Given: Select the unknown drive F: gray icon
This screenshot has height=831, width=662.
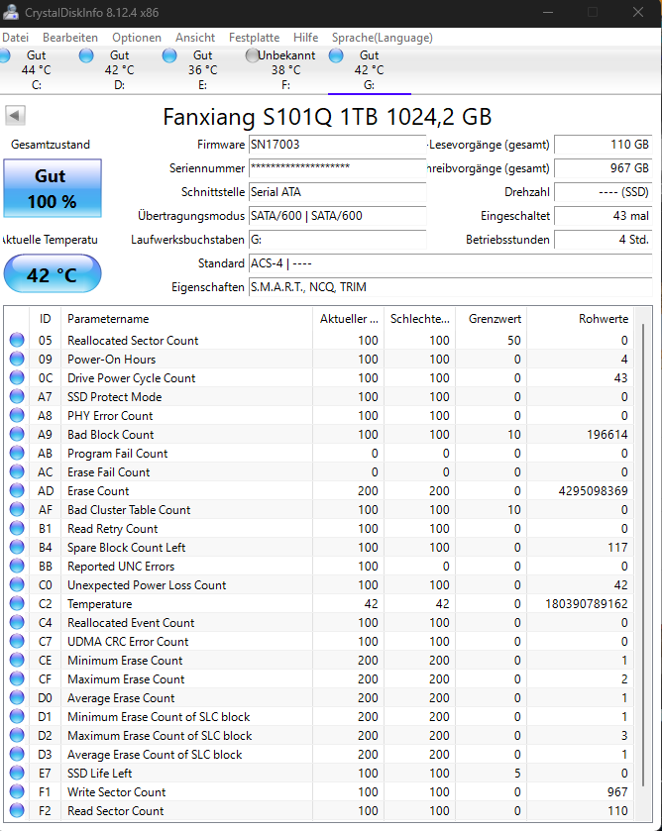Looking at the screenshot, I should click(252, 55).
